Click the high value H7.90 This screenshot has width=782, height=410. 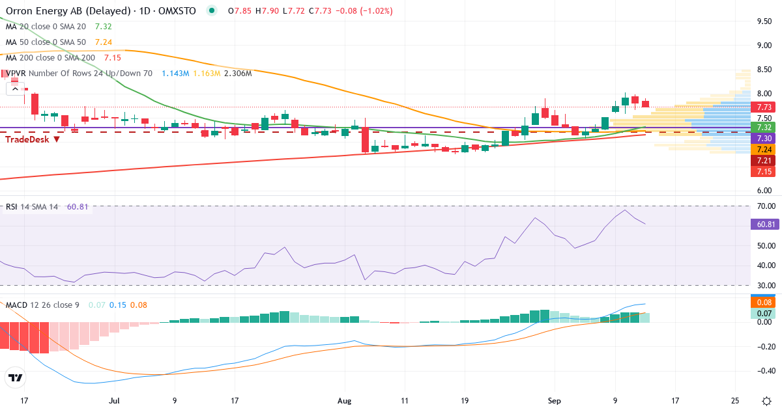[267, 11]
